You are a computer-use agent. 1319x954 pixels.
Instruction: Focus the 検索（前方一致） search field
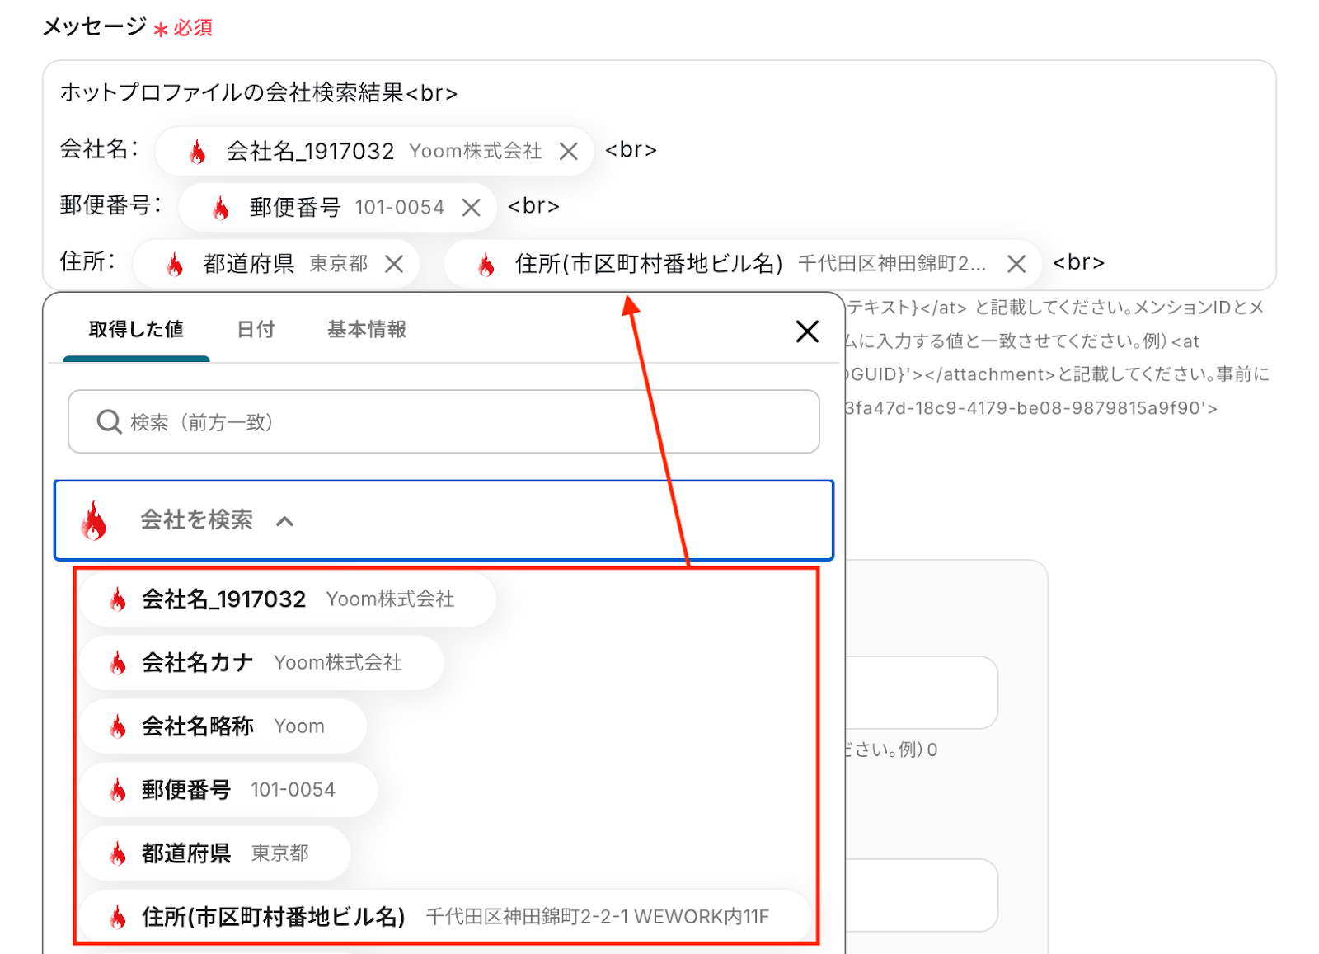point(444,422)
